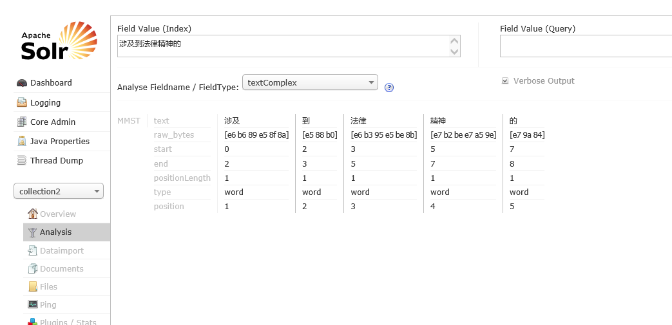Toggle the Verbose Output checkbox
Viewport: 672px width, 325px height.
pos(505,81)
